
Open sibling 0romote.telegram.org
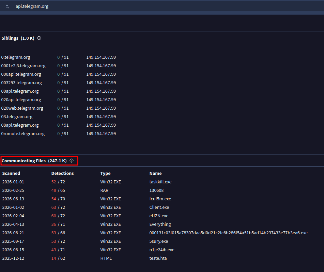23,134
